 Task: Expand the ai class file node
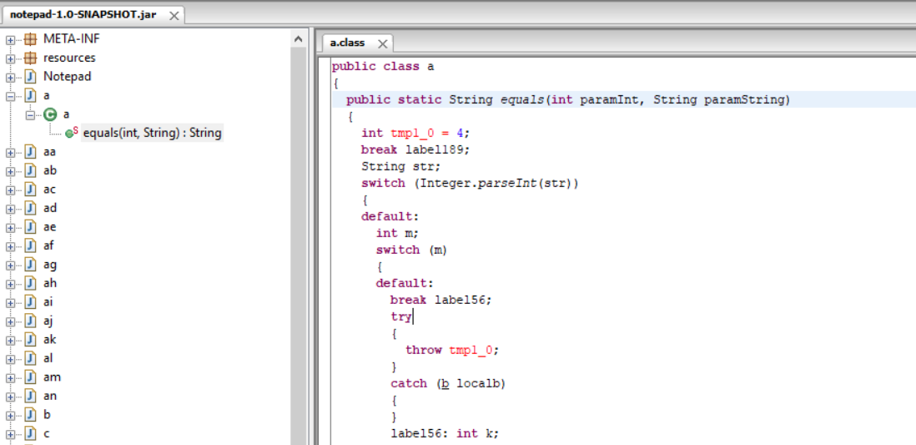tap(11, 302)
